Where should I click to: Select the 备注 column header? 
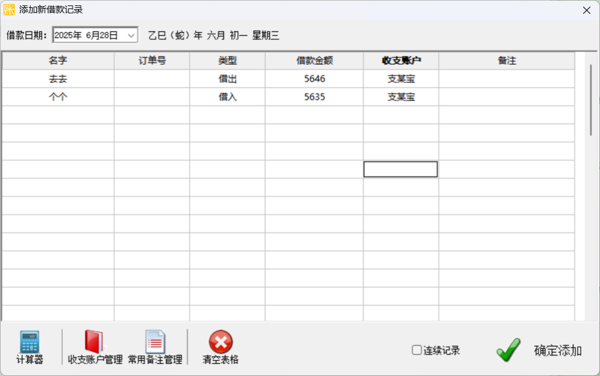(507, 61)
